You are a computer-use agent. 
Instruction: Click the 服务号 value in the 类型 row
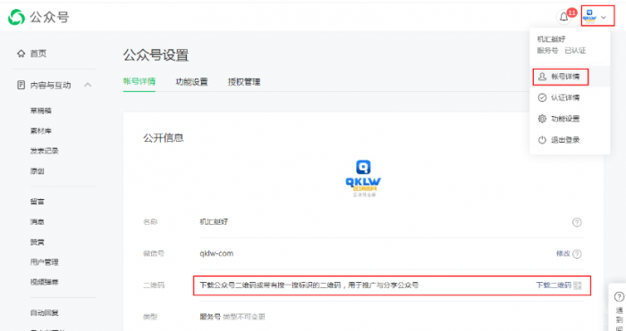210,317
